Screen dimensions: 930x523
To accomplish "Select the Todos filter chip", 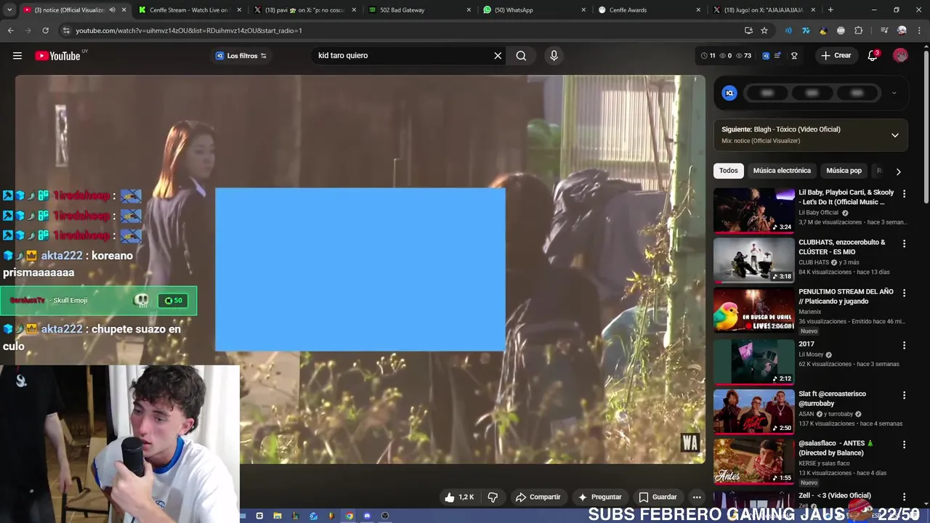I will pyautogui.click(x=728, y=171).
